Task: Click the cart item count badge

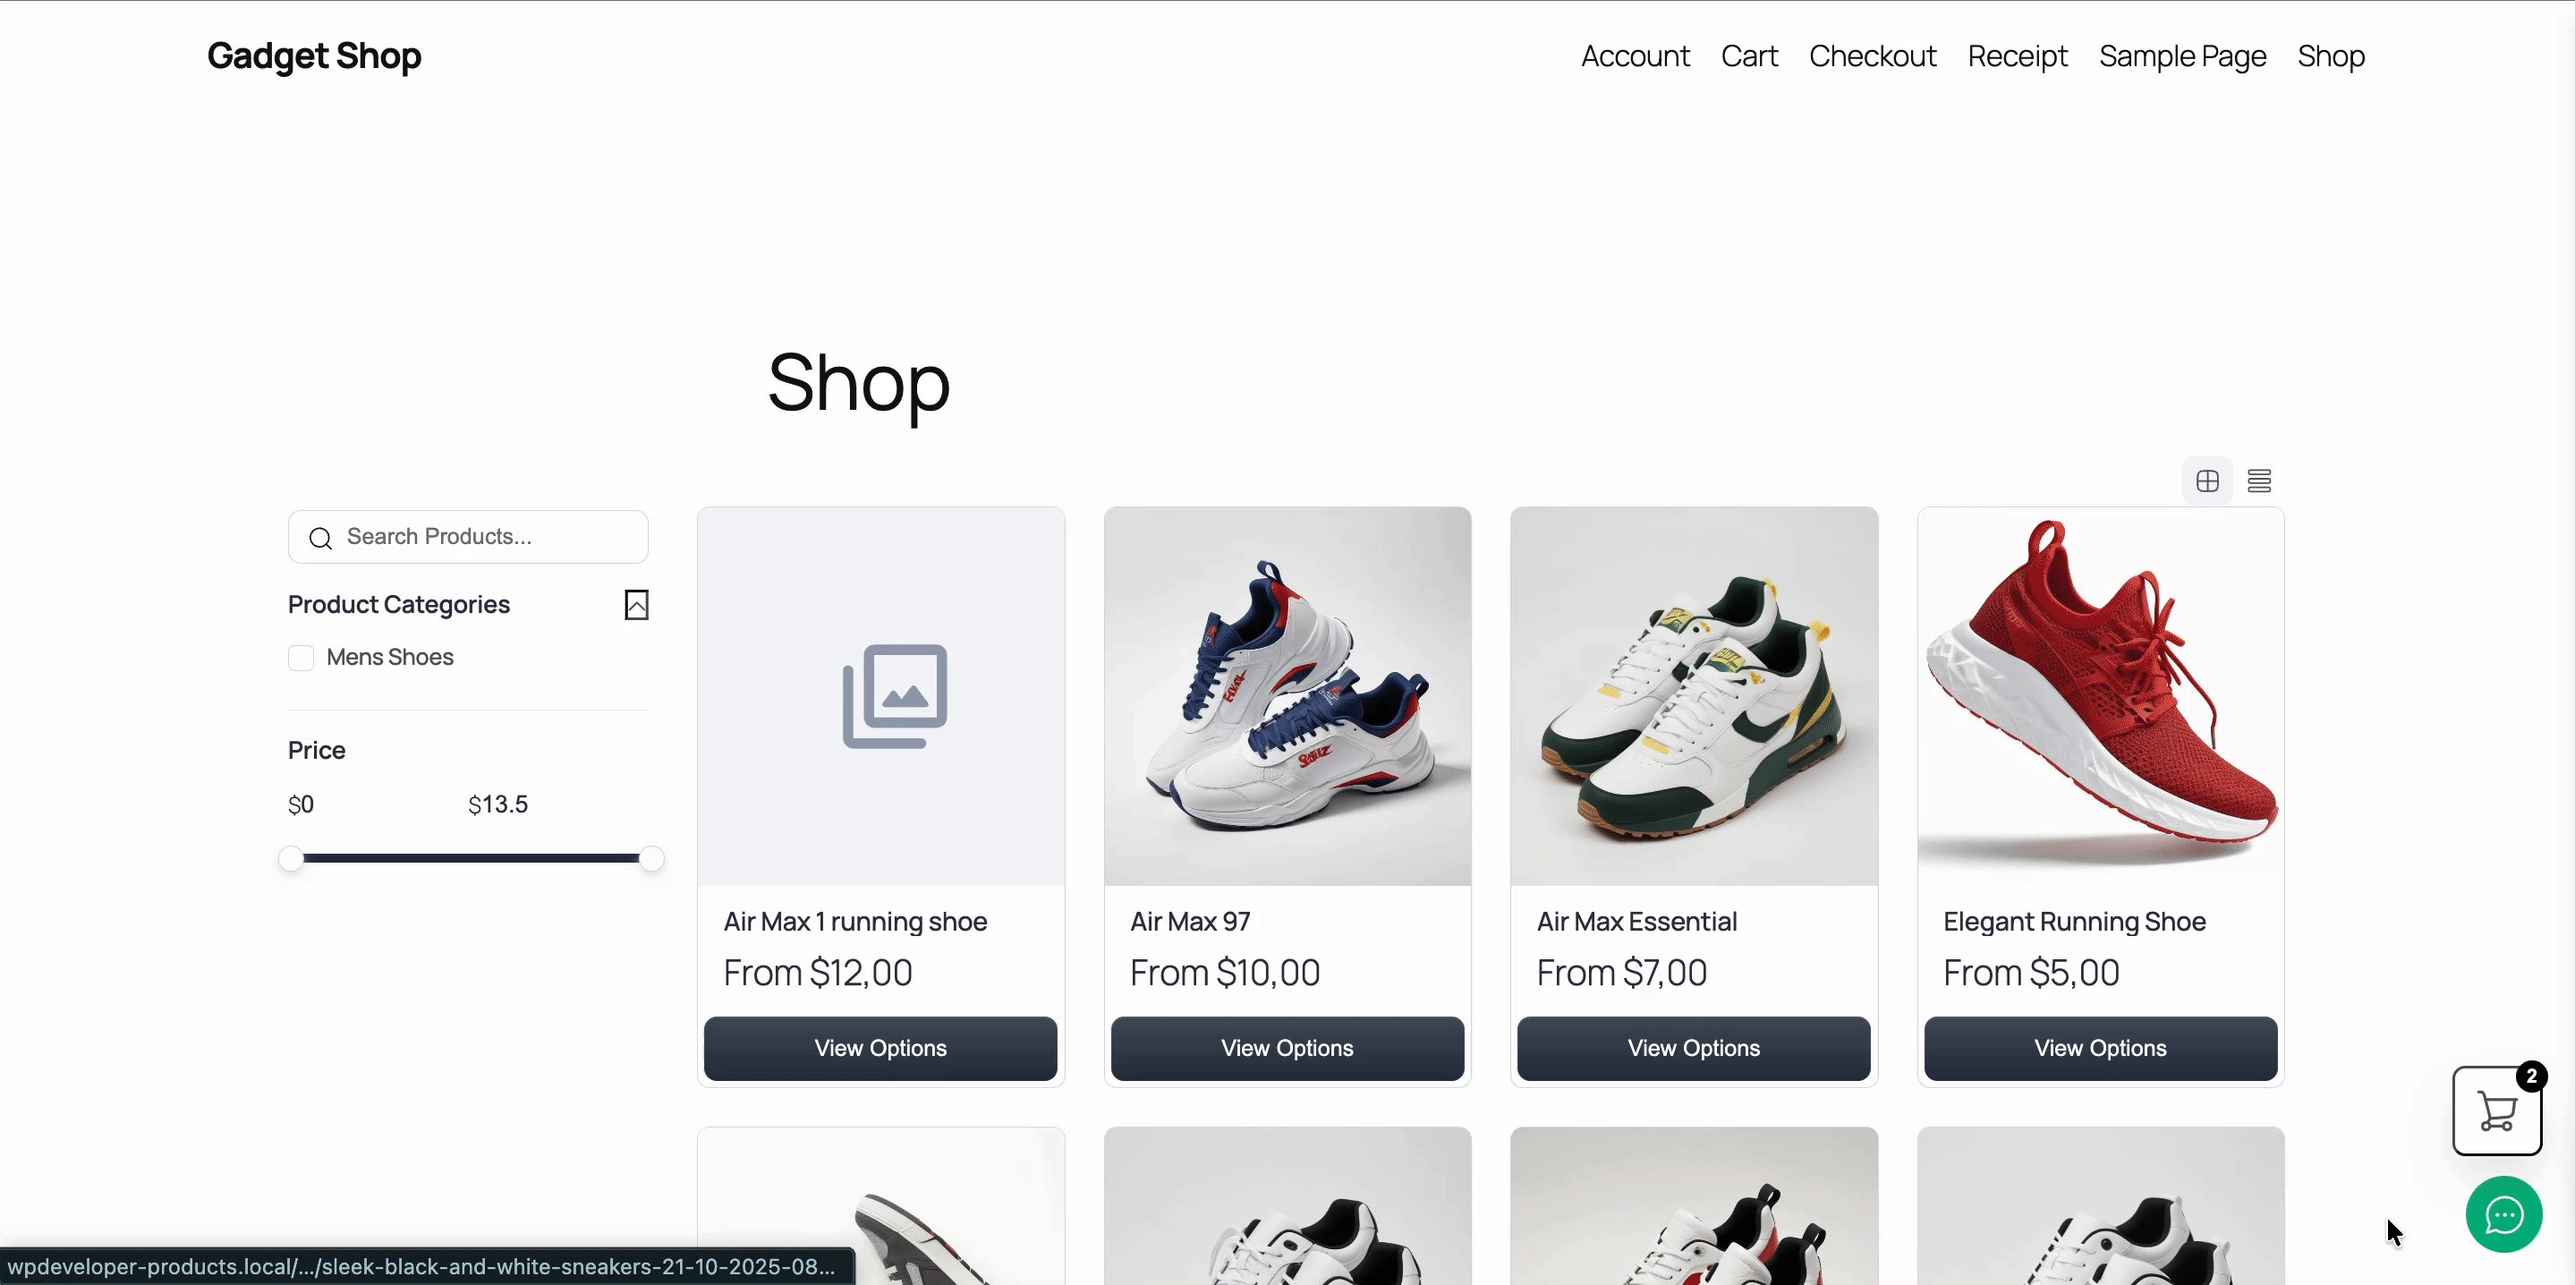Action: tap(2531, 1076)
